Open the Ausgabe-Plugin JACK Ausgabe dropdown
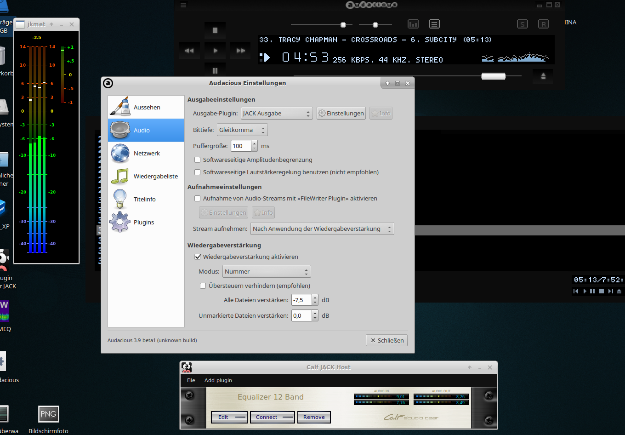 (277, 114)
